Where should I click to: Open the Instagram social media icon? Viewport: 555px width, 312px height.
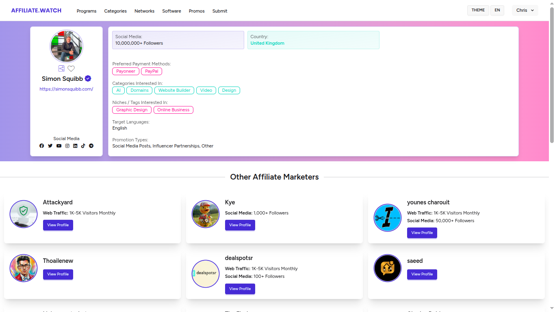coord(67,145)
